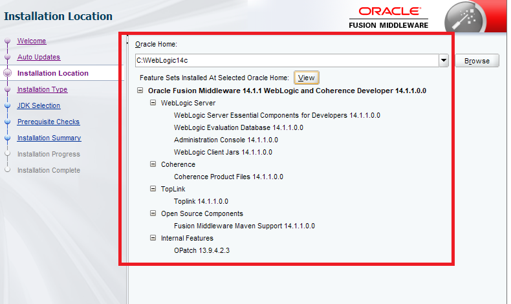Click the Oracle Fusion Middleware 14.1.1 root label
Viewport: 511px width, 304px height.
pyautogui.click(x=287, y=91)
